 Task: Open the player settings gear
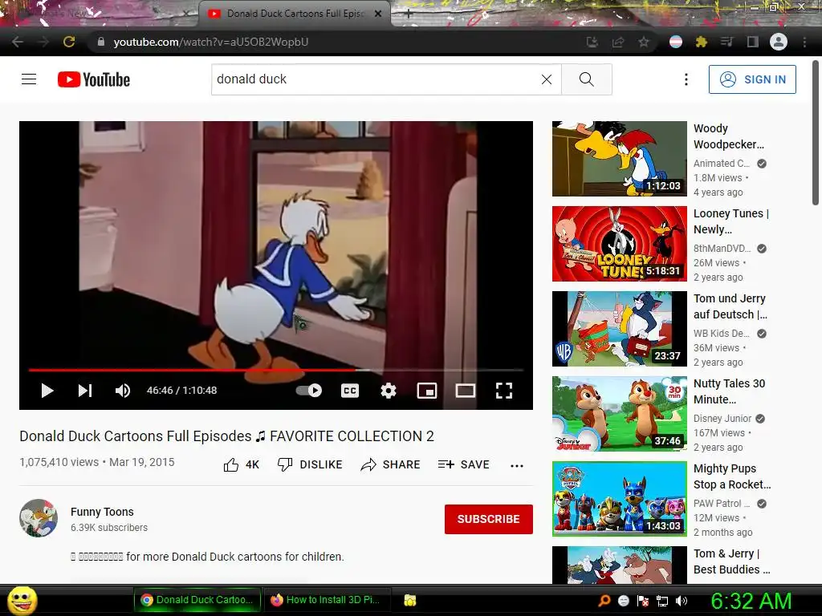pyautogui.click(x=389, y=391)
